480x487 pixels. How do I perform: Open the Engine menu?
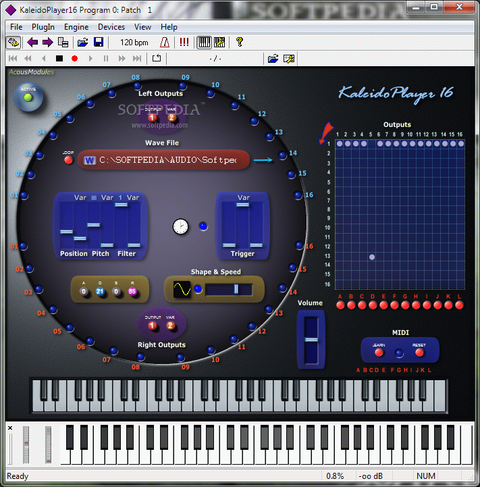pos(76,27)
